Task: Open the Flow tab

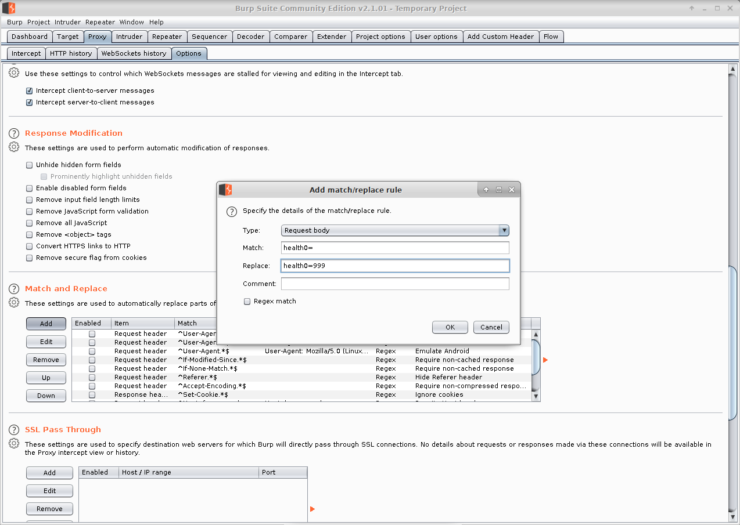Action: tap(551, 37)
